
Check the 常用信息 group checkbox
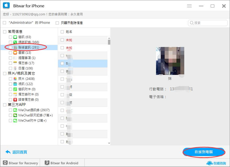5,32
